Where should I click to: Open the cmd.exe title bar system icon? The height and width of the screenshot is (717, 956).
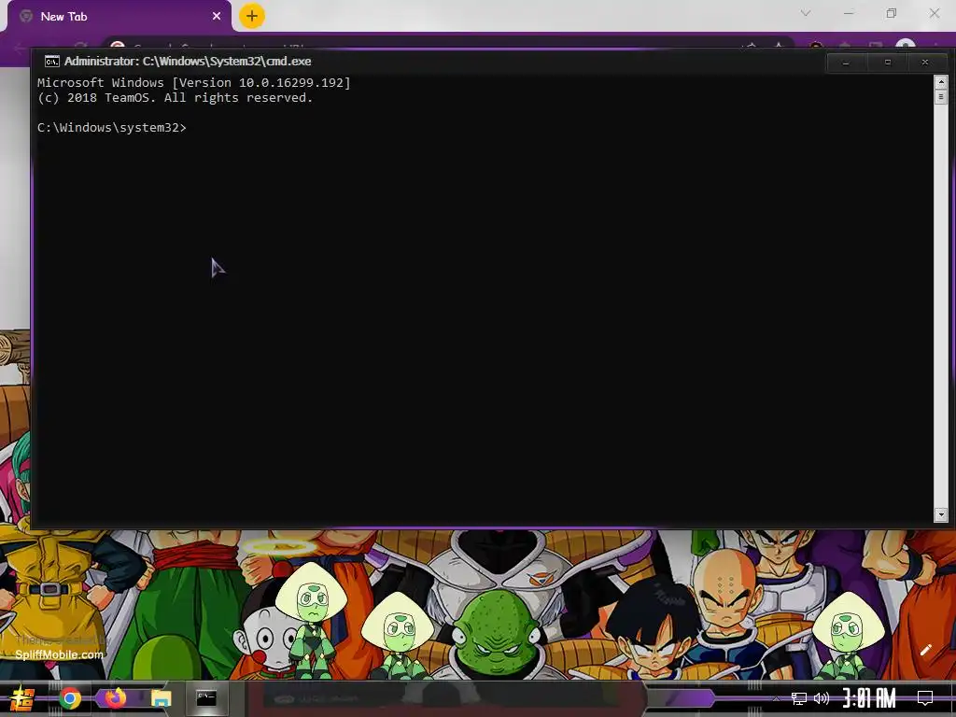[x=52, y=61]
